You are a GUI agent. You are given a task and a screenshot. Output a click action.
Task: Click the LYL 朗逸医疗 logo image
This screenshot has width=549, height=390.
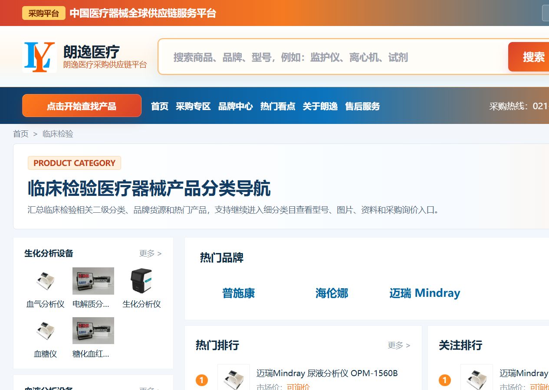[x=39, y=57]
